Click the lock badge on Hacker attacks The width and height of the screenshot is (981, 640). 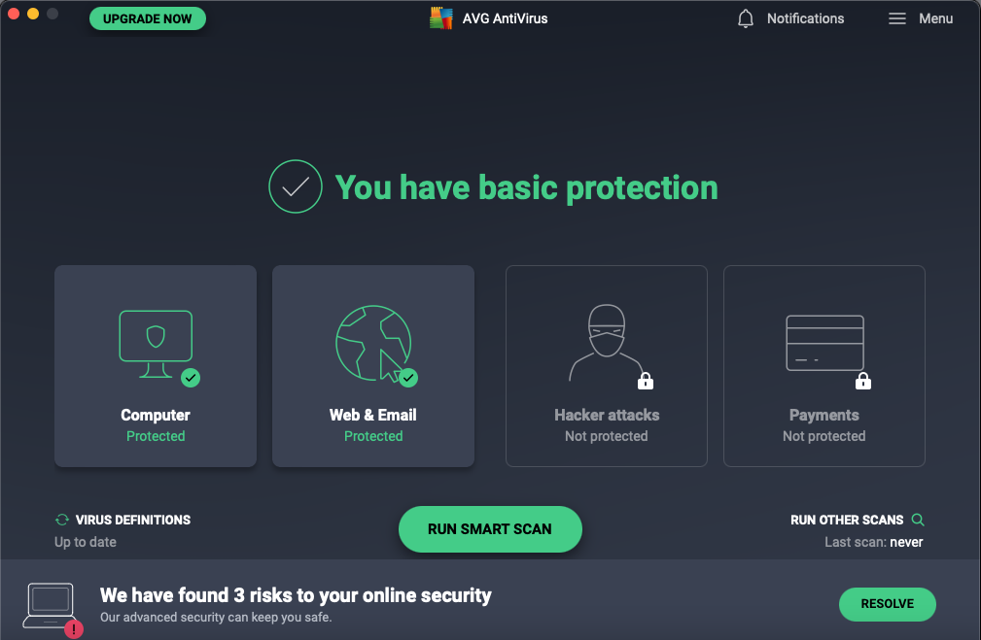tap(645, 381)
